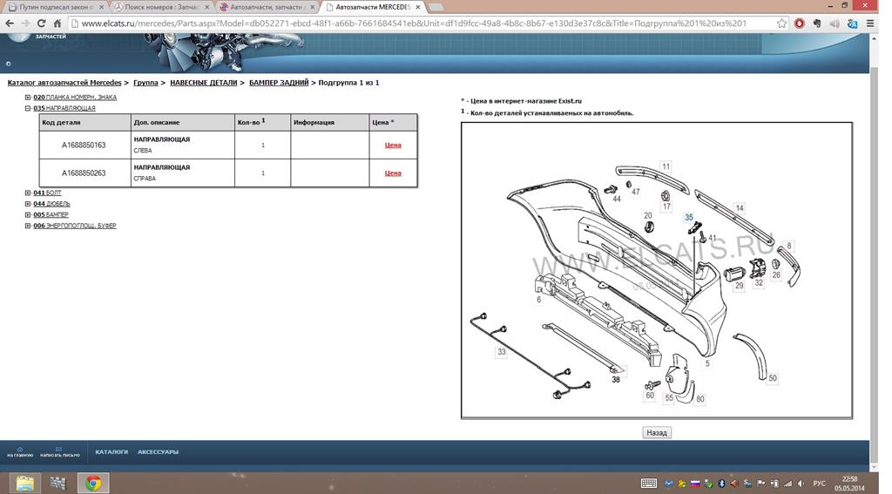Collapse the 035 Направляющая node
Image resolution: width=892 pixels, height=494 pixels.
coord(28,108)
